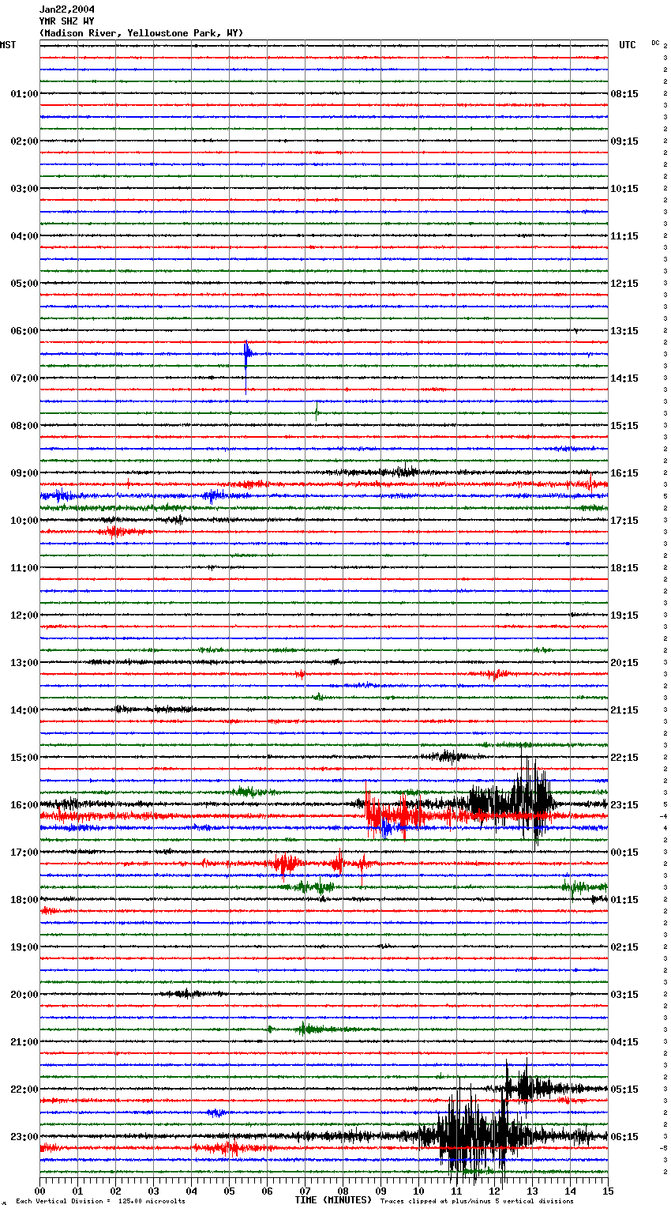
Task: Select the 22:00 MST hour label
Action: click(24, 1090)
